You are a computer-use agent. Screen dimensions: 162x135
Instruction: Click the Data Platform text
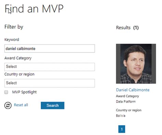pos(126,102)
